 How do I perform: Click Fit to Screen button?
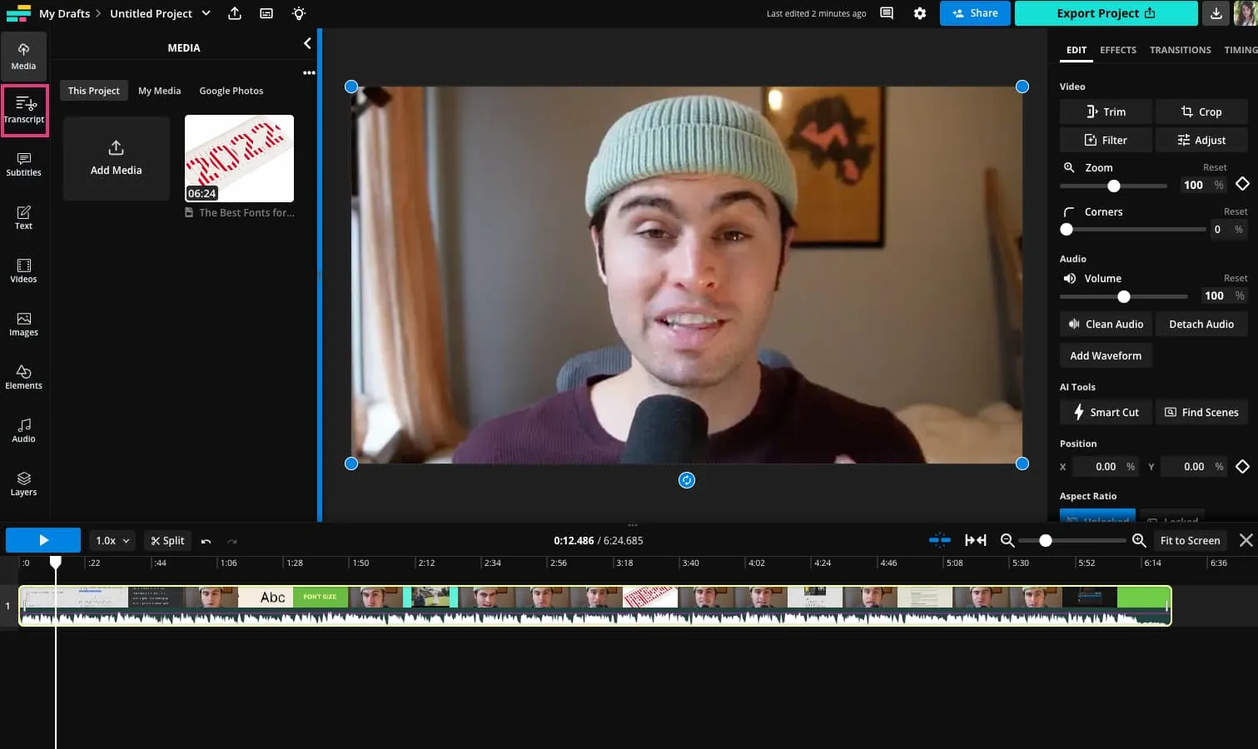coord(1190,540)
